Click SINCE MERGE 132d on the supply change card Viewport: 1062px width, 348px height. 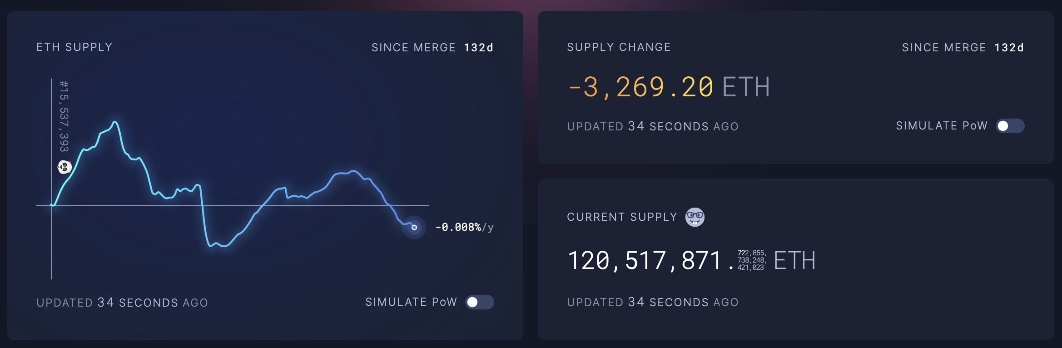tap(963, 47)
